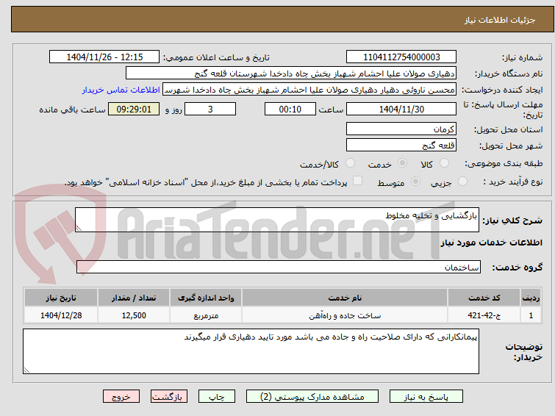
Task: Click the 'پاسخ به نیاز' button
Action: pos(426,397)
